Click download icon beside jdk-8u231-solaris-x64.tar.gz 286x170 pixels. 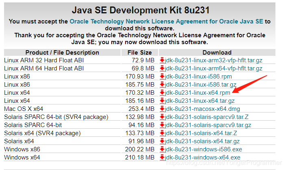(x=162, y=141)
